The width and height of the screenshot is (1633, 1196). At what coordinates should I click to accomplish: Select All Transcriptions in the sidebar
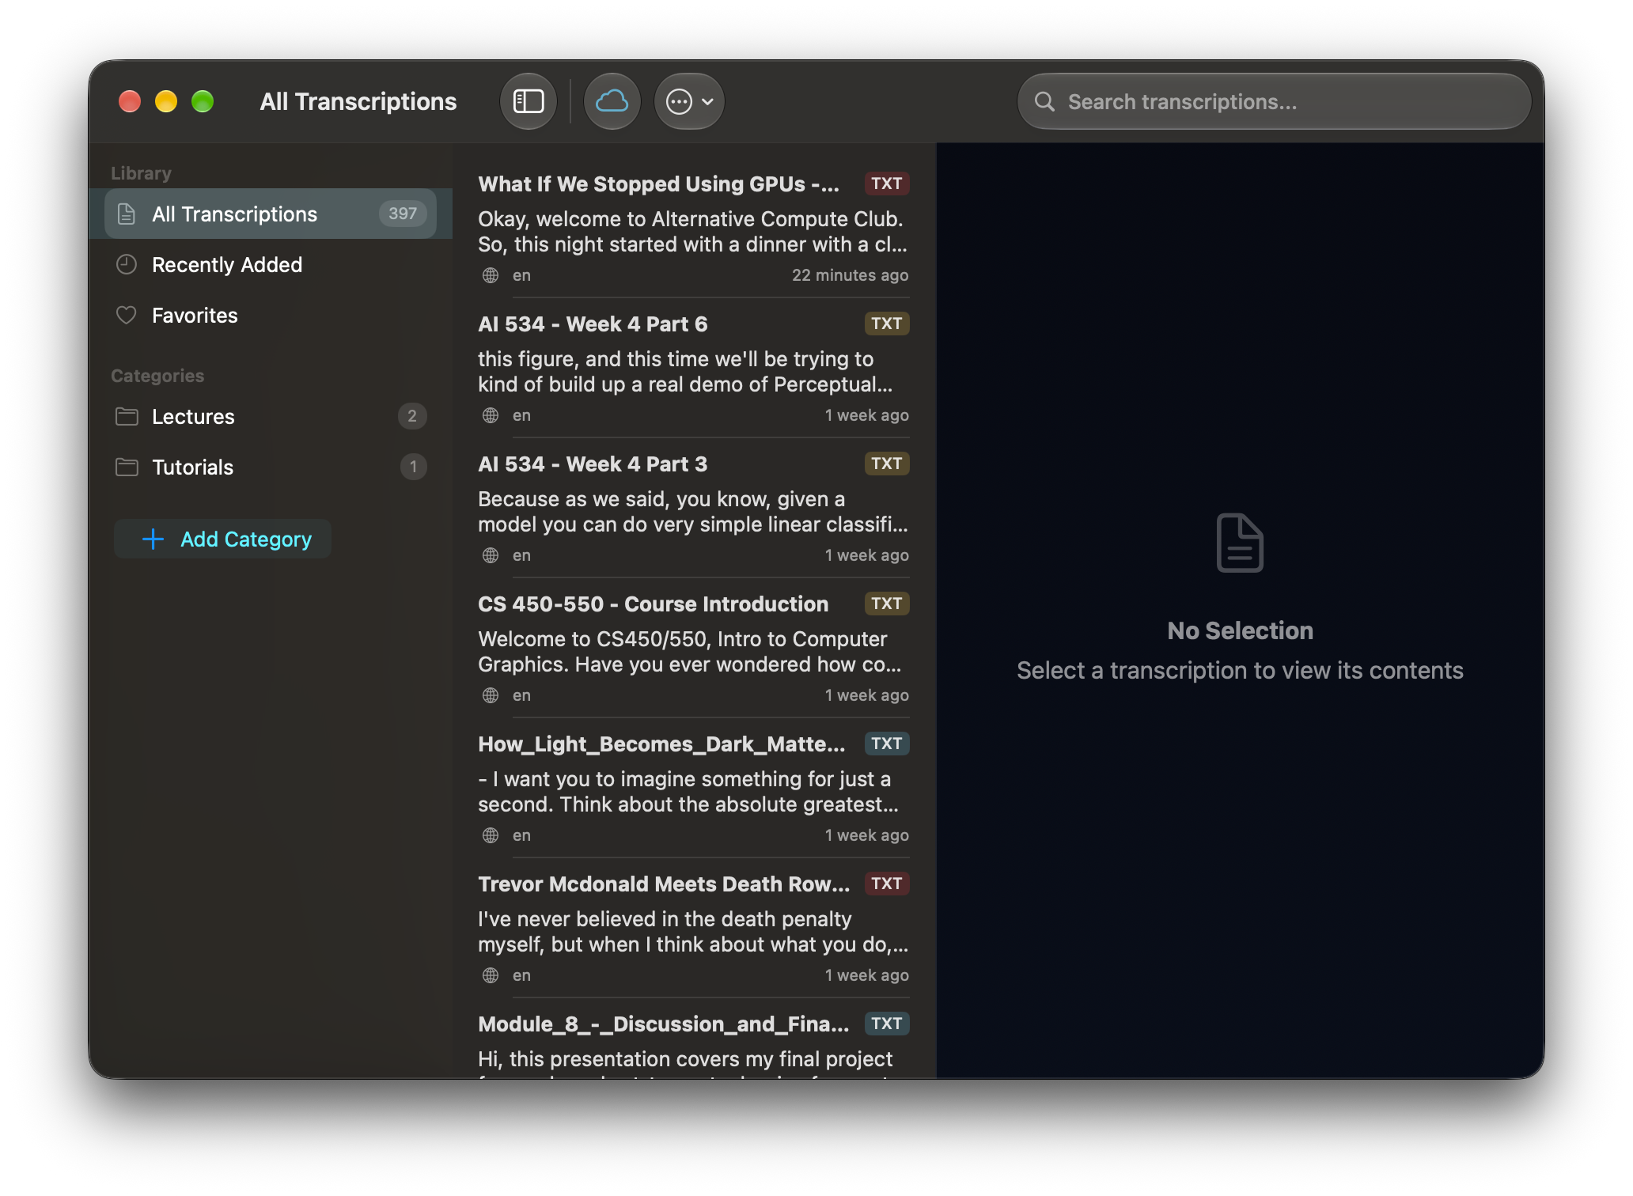click(x=271, y=214)
